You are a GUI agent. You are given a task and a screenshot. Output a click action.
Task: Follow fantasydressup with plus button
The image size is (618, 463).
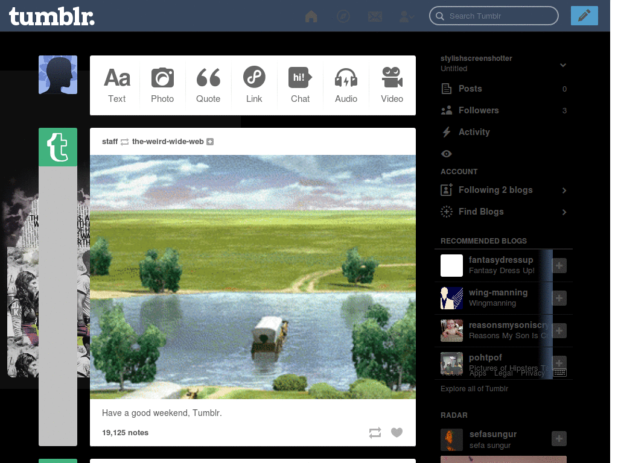[x=559, y=266]
